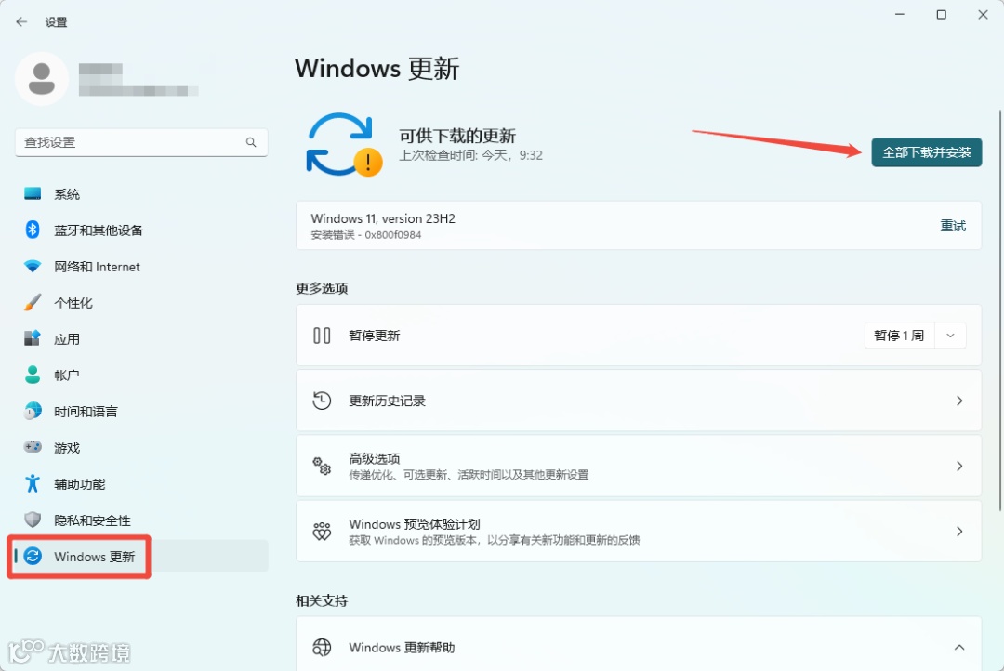1004x671 pixels.
Task: Click the 查找设置 search field
Action: point(141,142)
